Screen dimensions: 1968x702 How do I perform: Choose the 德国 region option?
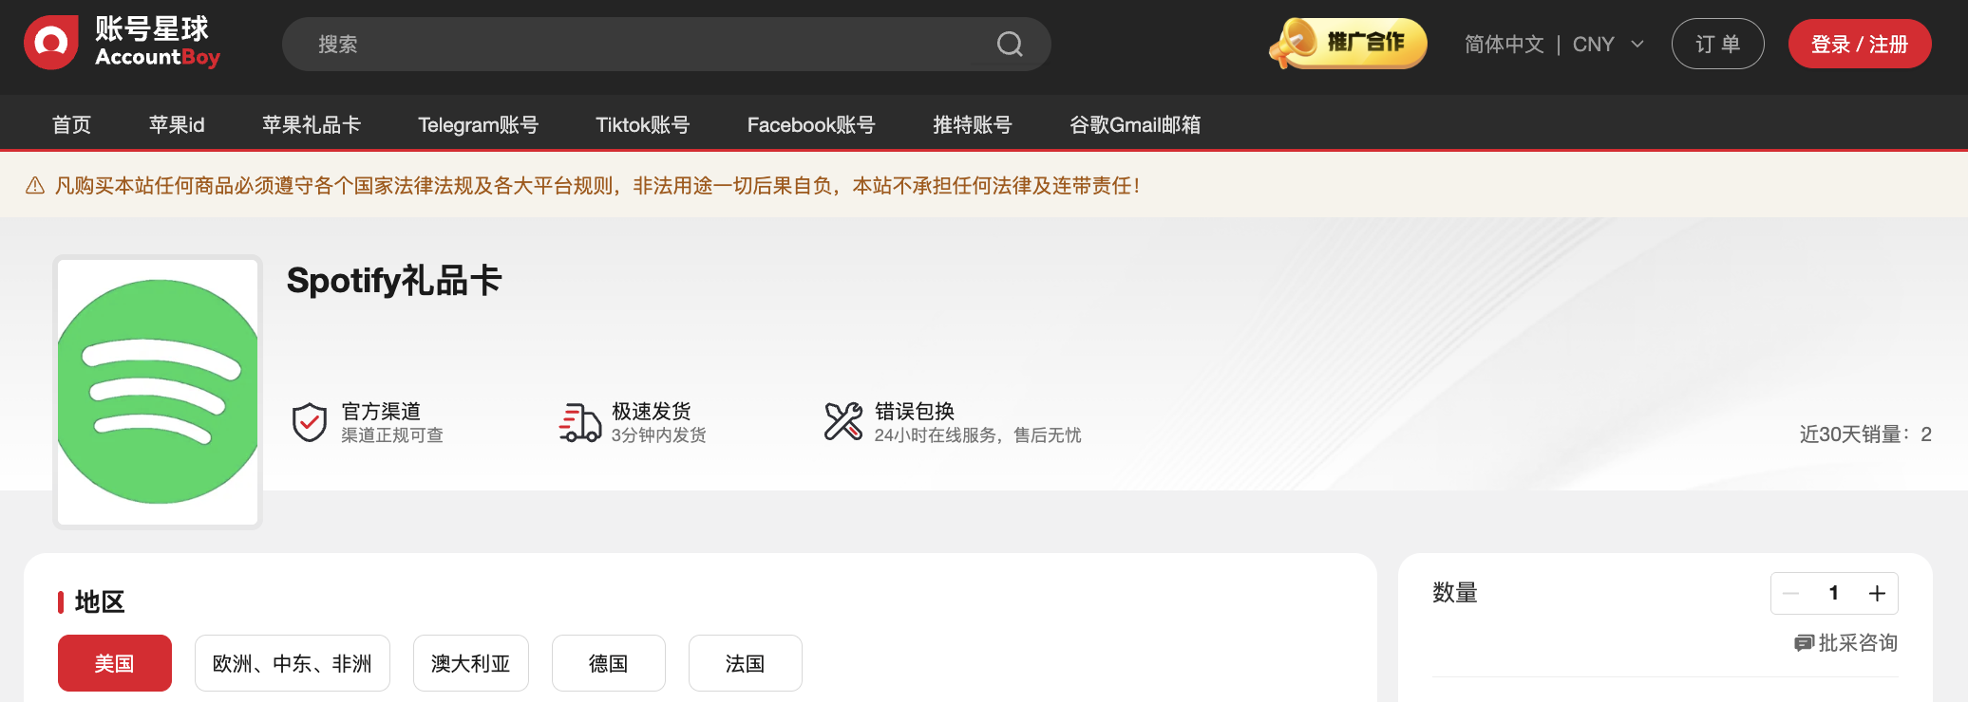pos(608,663)
